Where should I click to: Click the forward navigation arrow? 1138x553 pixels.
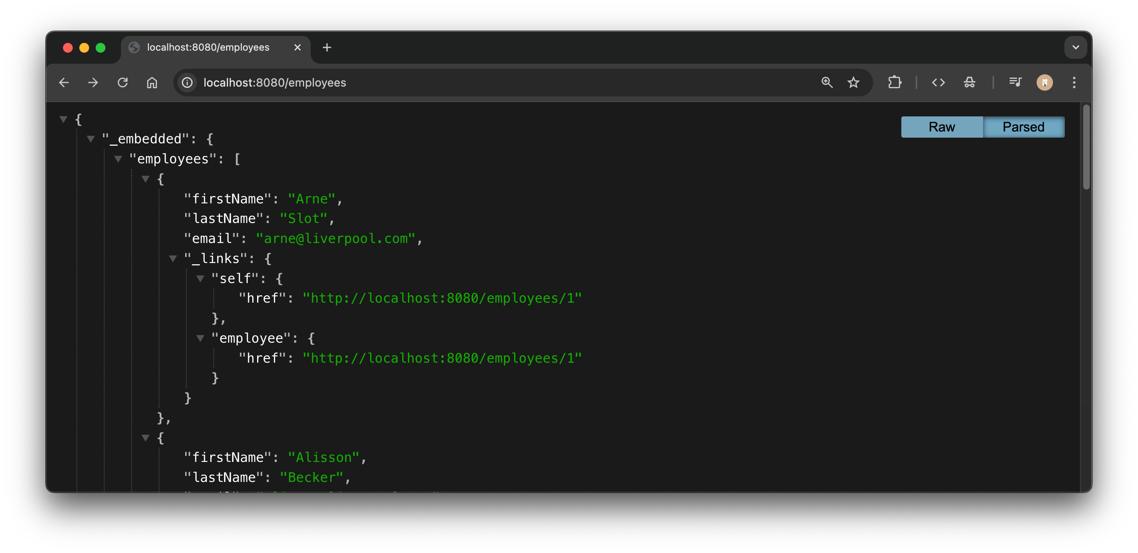pos(93,83)
